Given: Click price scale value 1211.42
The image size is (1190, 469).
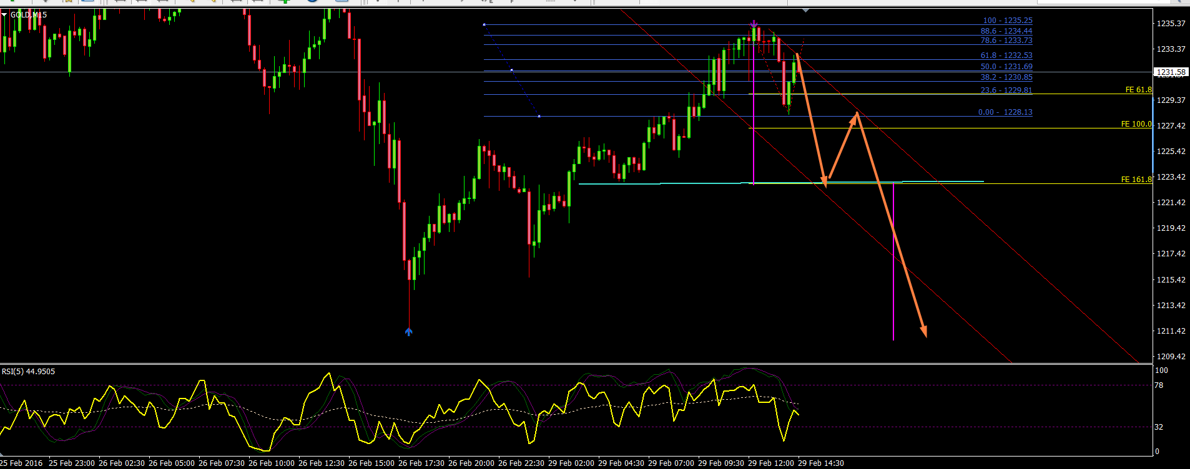Looking at the screenshot, I should click(1171, 331).
